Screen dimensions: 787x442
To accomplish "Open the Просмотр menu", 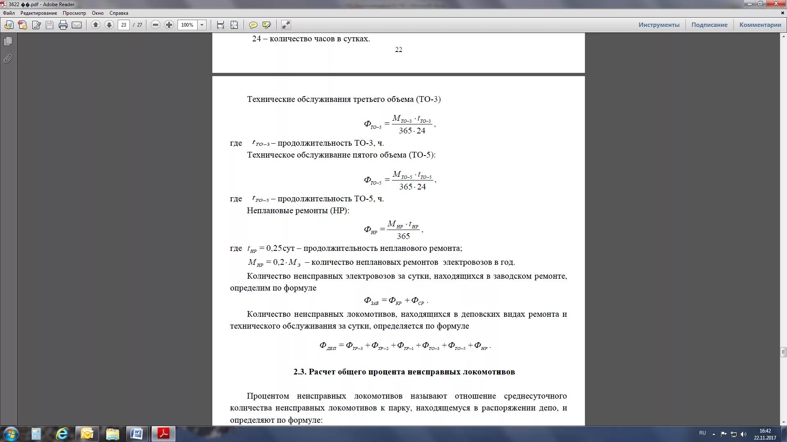I will pyautogui.click(x=74, y=13).
